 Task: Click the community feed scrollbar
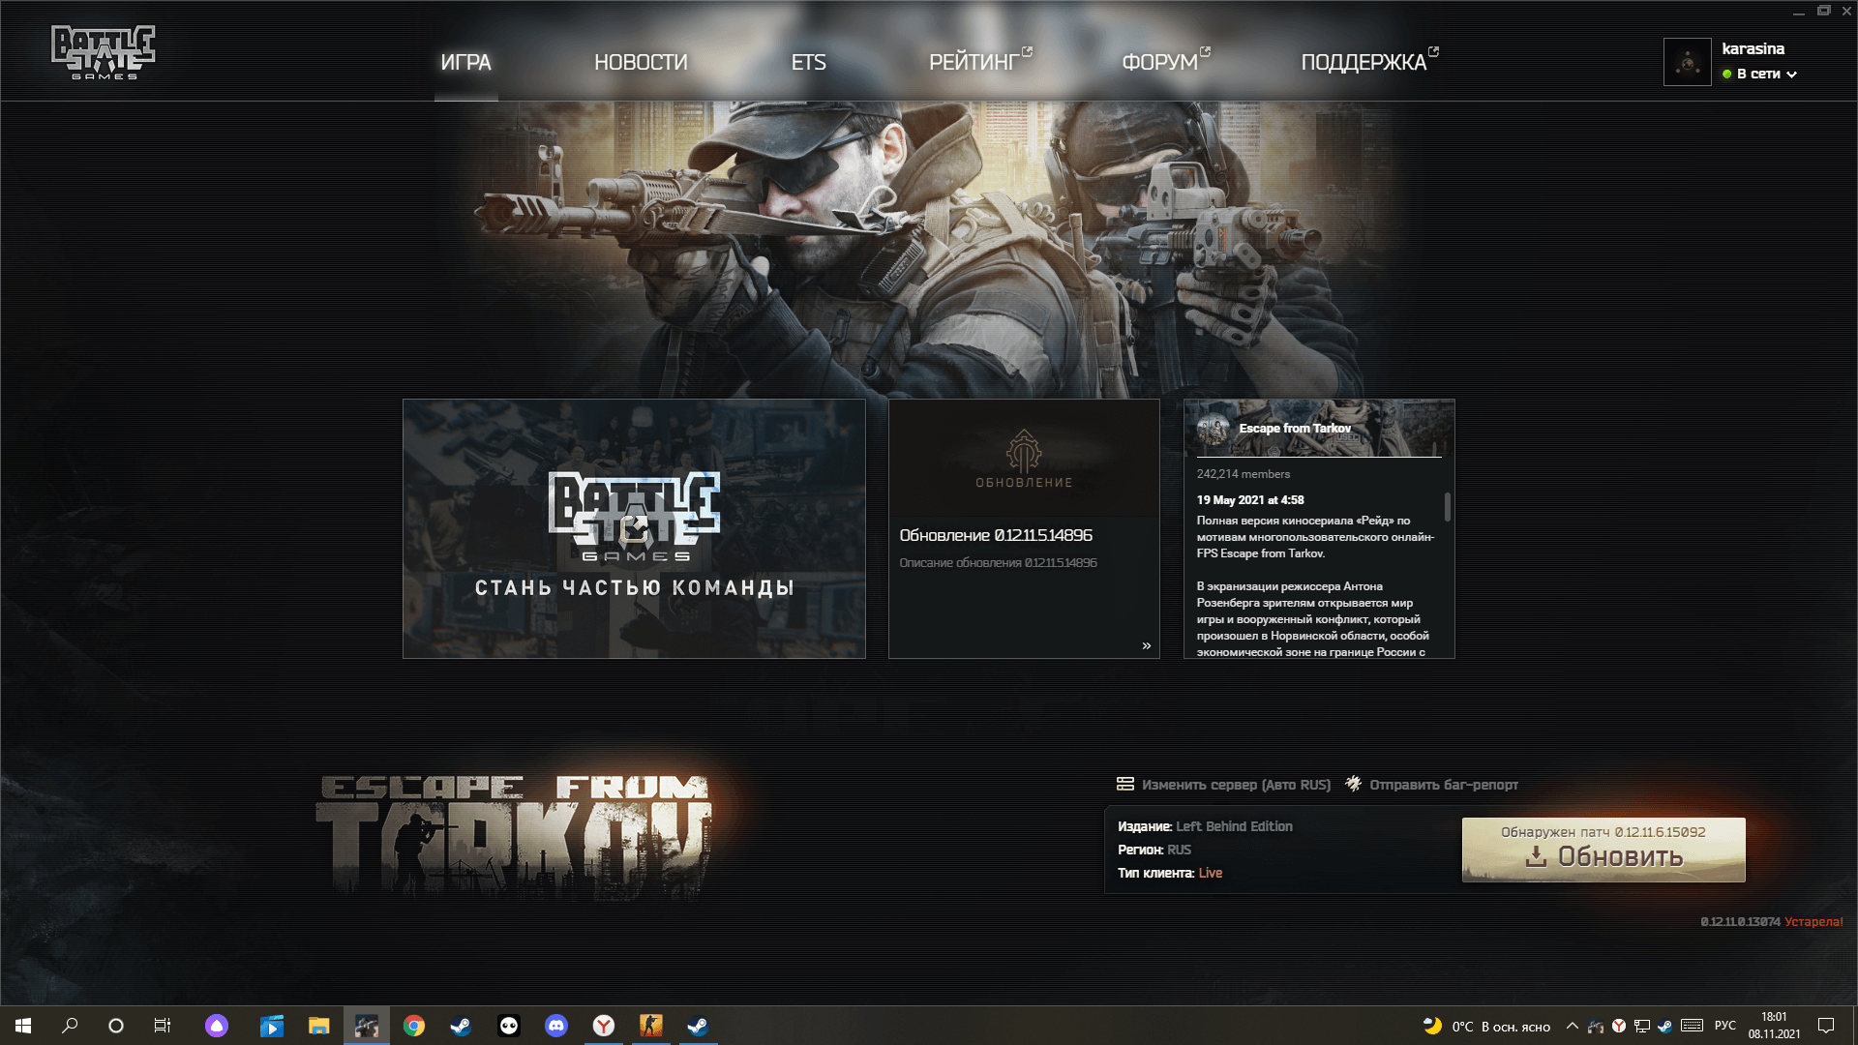click(x=1448, y=506)
